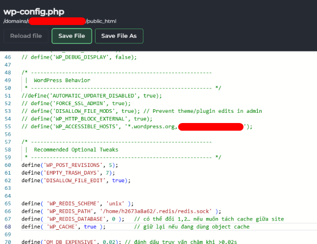Click the wp-config.php file title
The image size is (317, 244).
(x=38, y=12)
